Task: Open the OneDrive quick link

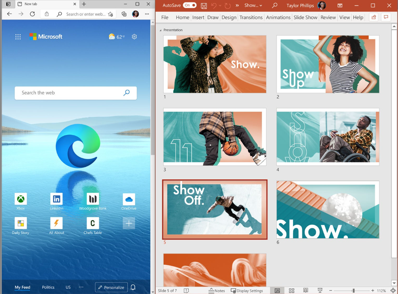Action: [129, 202]
